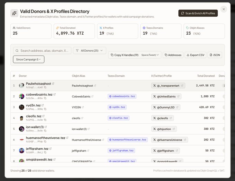
Task: Open @cleofis X profile
Action: coord(162,118)
